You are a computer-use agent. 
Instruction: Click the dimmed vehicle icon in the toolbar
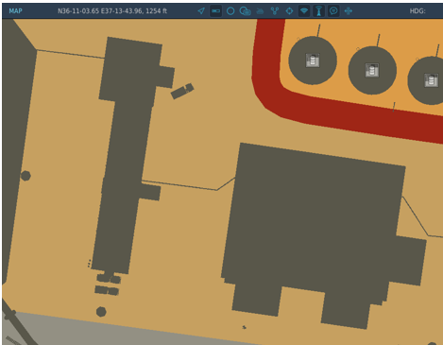pyautogui.click(x=260, y=11)
